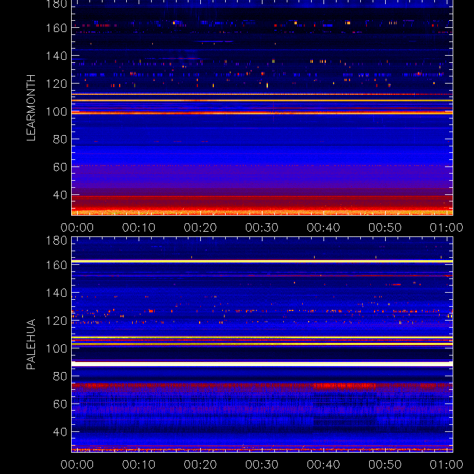Select the 40 tick label on PALEHUA plot
Viewport: 474px width, 474px height.
coord(60,432)
